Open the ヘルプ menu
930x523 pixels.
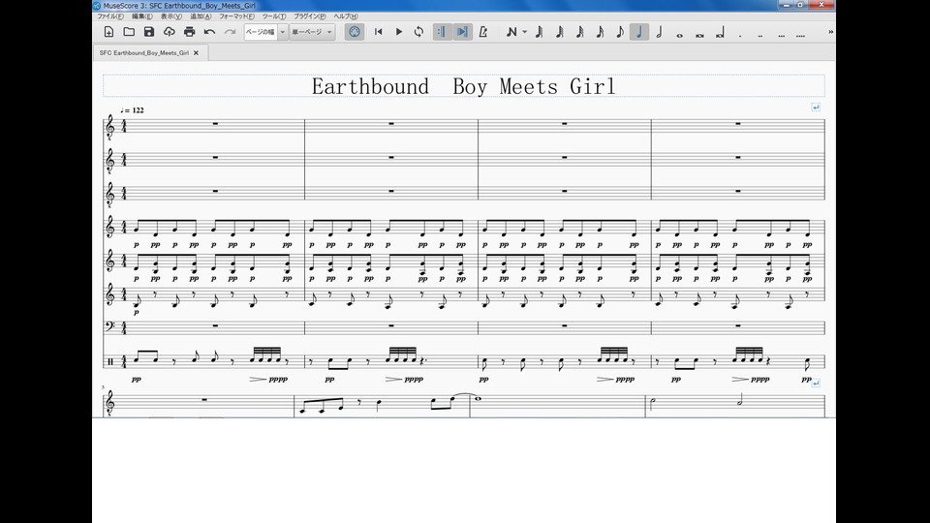(x=345, y=16)
